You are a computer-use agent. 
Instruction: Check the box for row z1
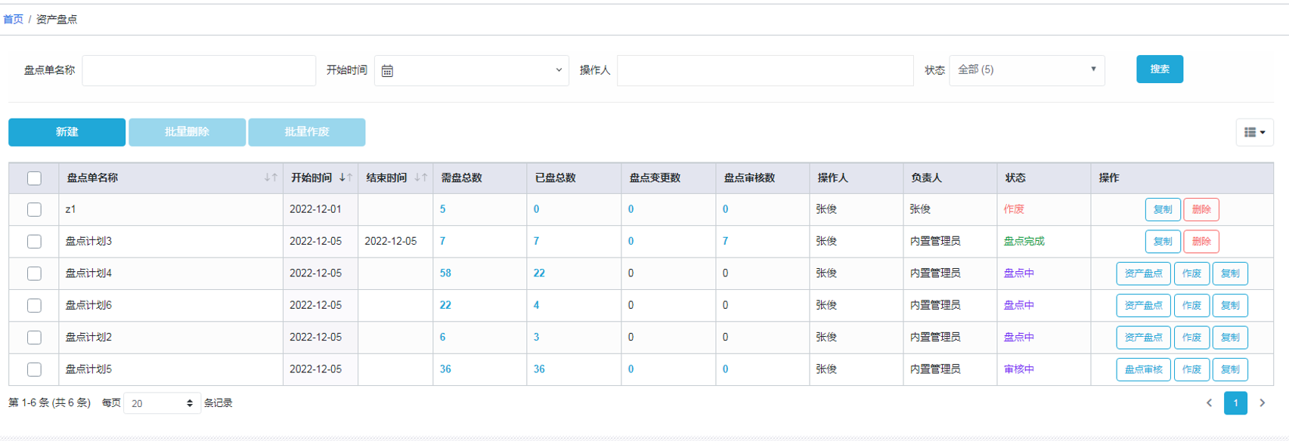tap(34, 210)
